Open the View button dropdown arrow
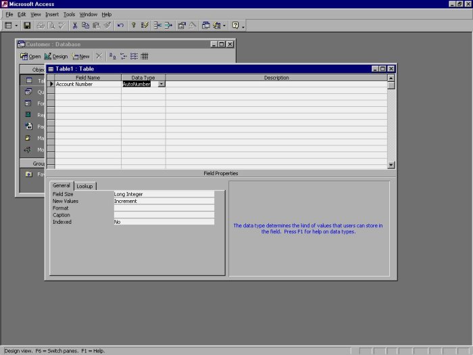Screen dimensions: 473x355 click(17, 25)
